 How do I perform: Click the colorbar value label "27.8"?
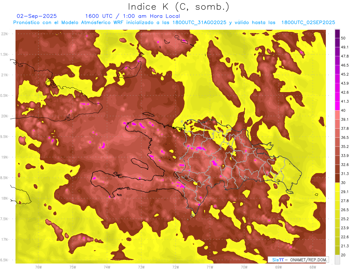[345, 201]
